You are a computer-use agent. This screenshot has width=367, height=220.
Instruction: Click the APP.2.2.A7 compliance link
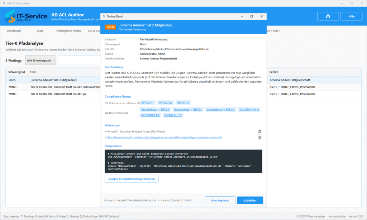[147, 103]
